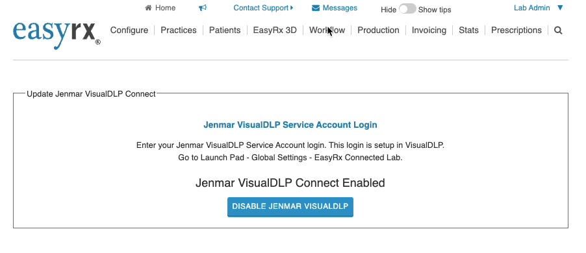The image size is (586, 253).
Task: Go to the Practices menu
Action: pyautogui.click(x=179, y=30)
